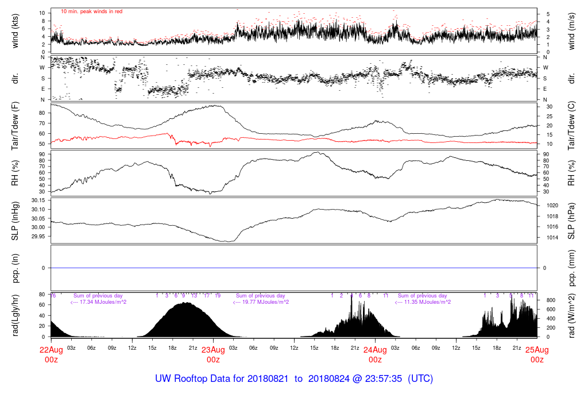This screenshot has width=588, height=402.
Task: Click the '24Aug 00z' date marker
Action: [375, 354]
